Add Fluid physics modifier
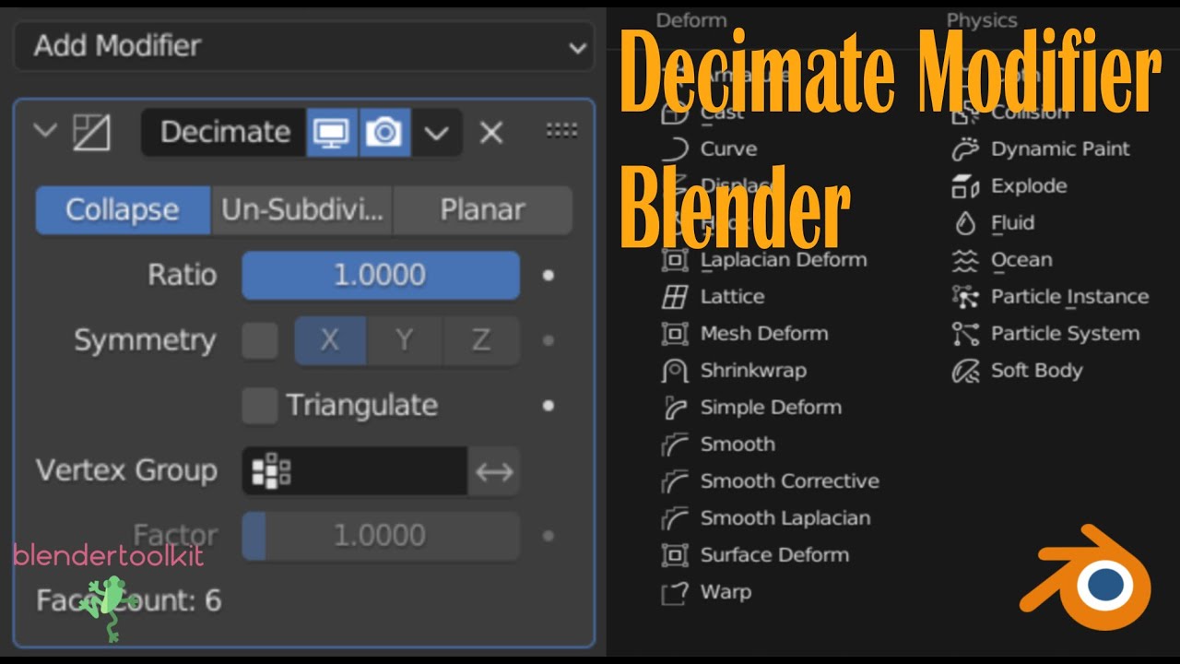 point(1012,223)
